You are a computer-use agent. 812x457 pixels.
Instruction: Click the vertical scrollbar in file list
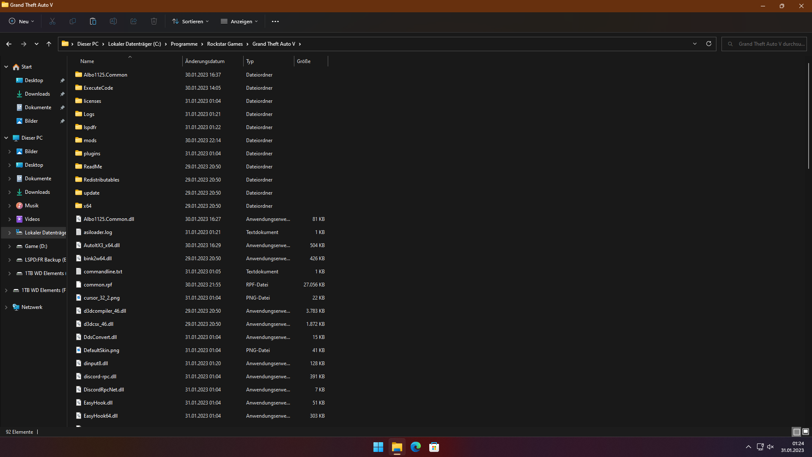pos(808,115)
